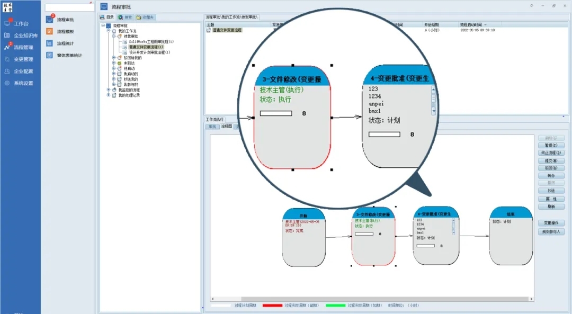
Task: Click the 终止流程 button
Action: coord(551,152)
